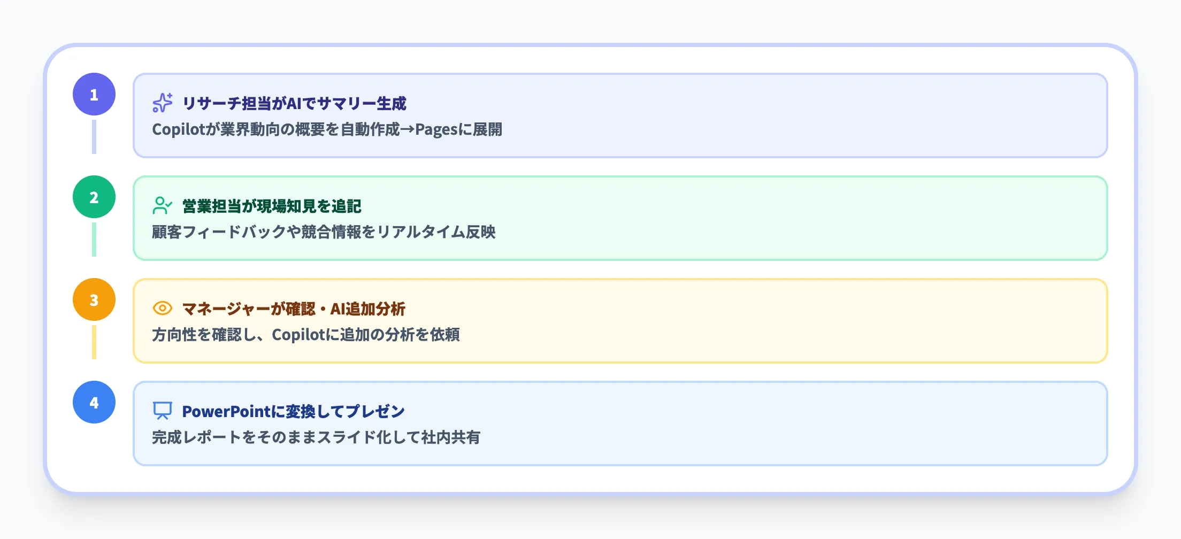Click the person-check icon in step two
This screenshot has height=539, width=1181.
click(x=162, y=205)
